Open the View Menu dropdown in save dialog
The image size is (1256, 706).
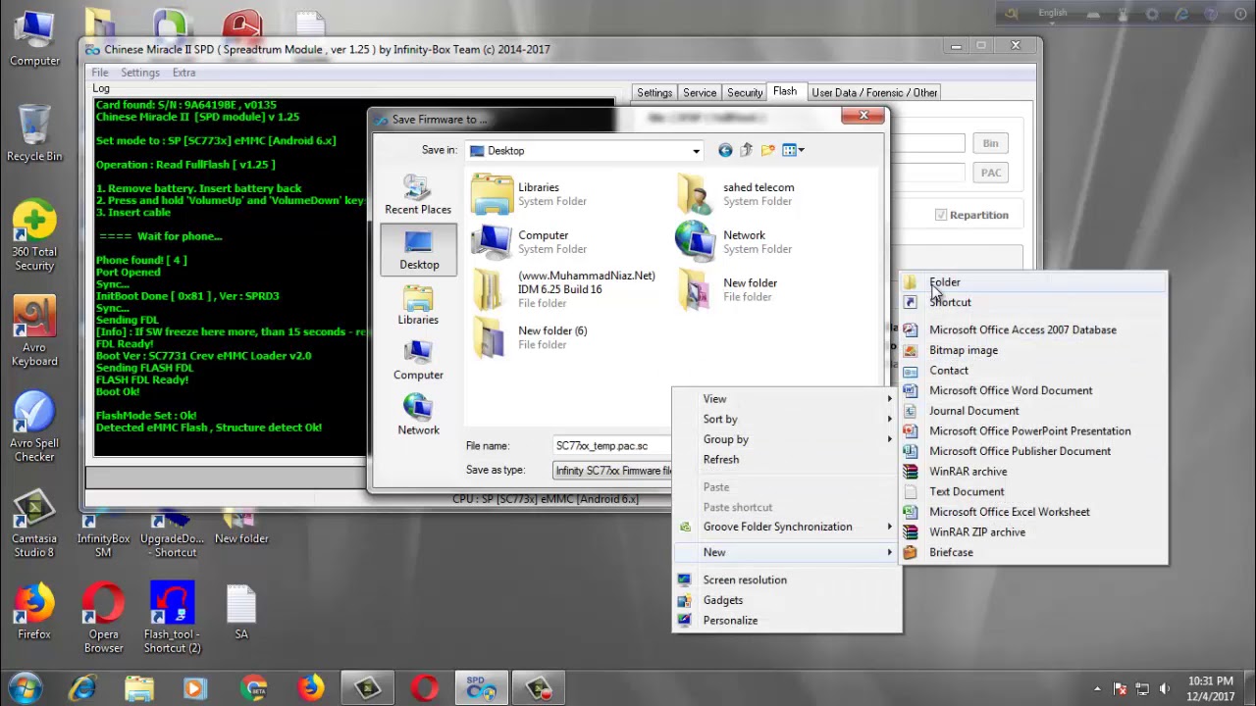pyautogui.click(x=793, y=150)
